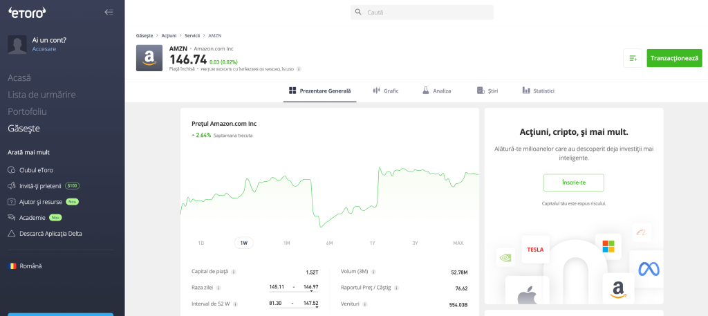Open Academie in the sidebar

click(32, 218)
